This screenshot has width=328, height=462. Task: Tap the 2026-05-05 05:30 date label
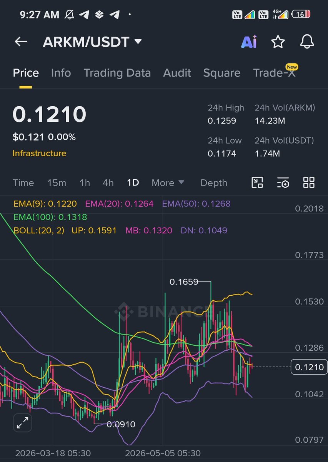pos(163,453)
